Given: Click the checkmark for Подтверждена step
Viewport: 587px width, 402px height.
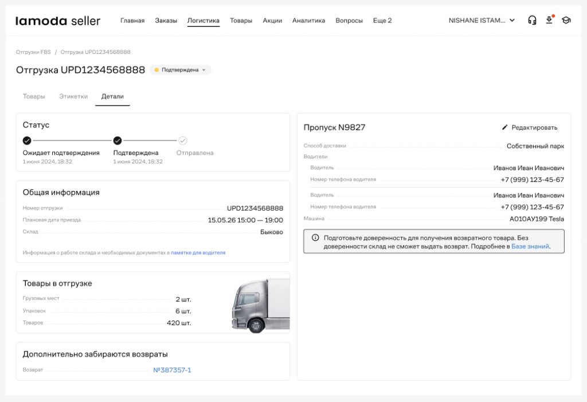Looking at the screenshot, I should 118,140.
